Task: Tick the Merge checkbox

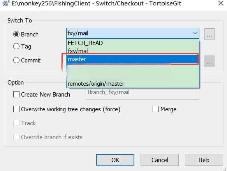Action: [x=156, y=109]
